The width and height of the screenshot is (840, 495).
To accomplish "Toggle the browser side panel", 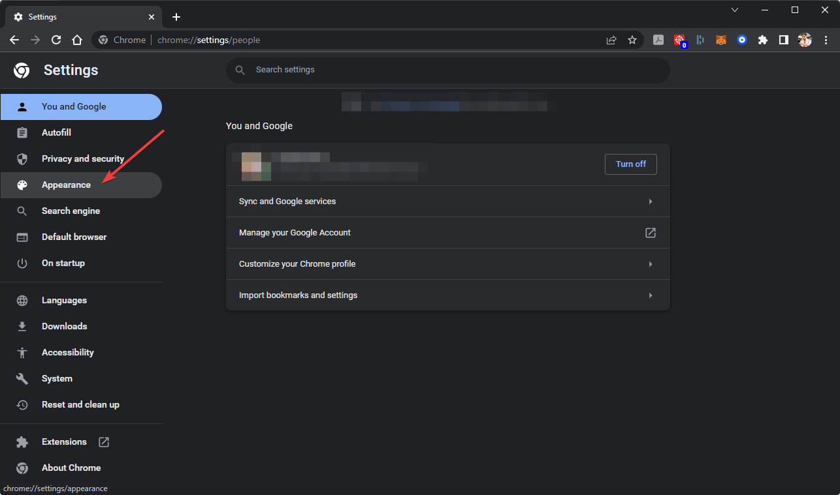I will pos(784,40).
